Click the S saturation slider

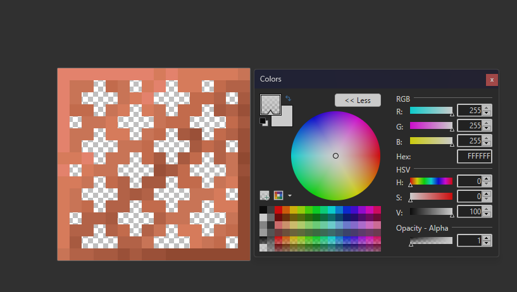(431, 197)
